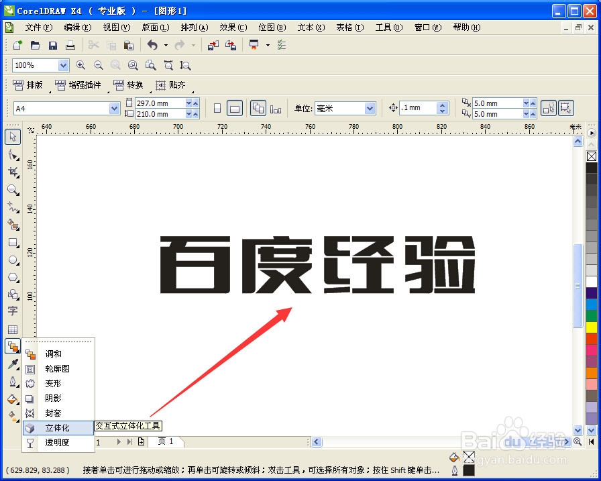Open the A4 paper size dropdown
The width and height of the screenshot is (601, 481).
point(114,109)
